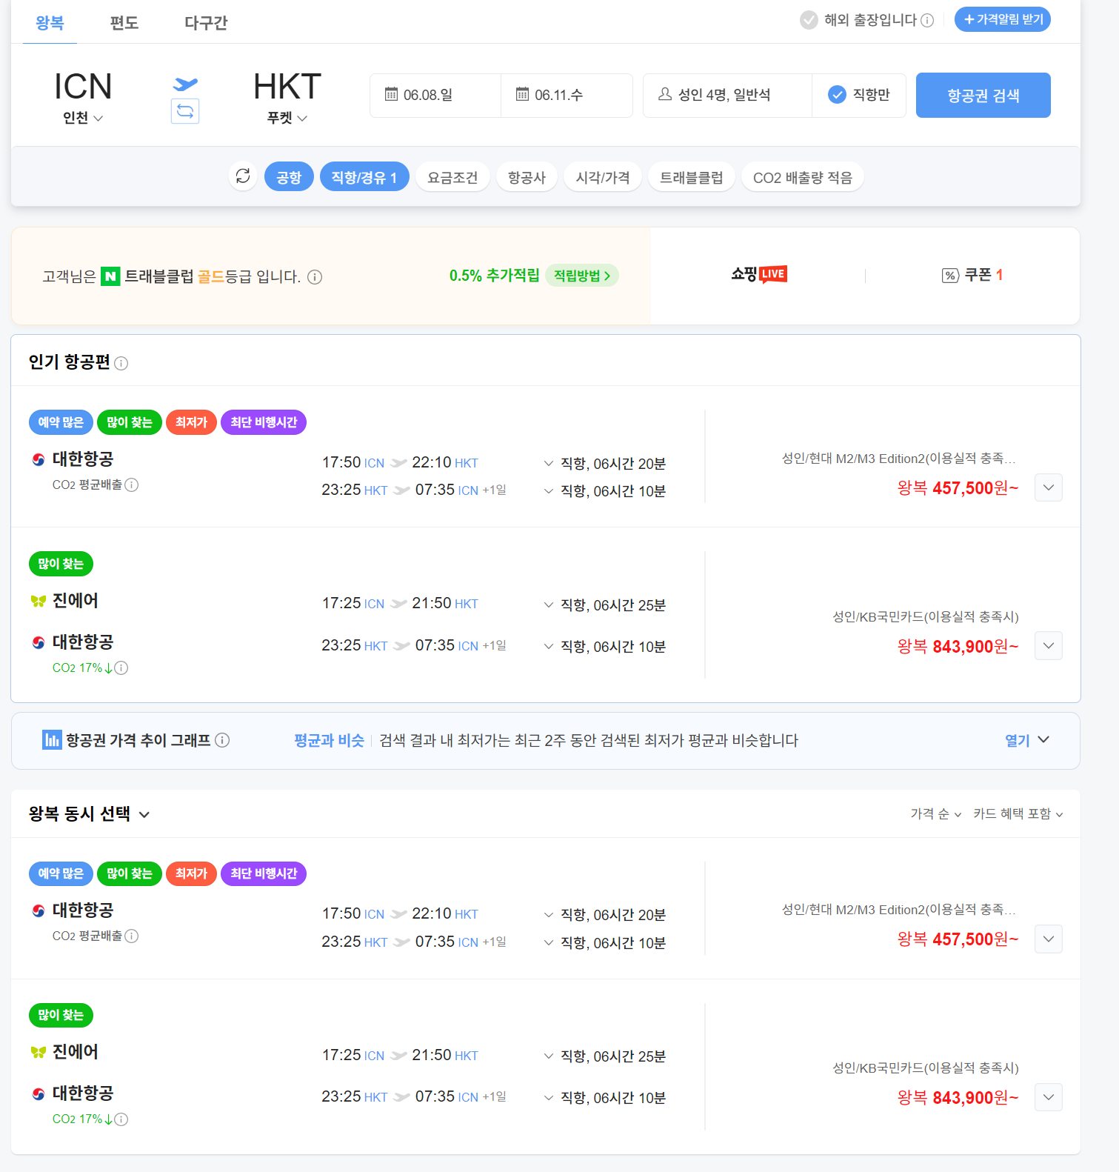
Task: Click CO2 평균배출 info icon in first 대한항공 result
Action: 132,485
